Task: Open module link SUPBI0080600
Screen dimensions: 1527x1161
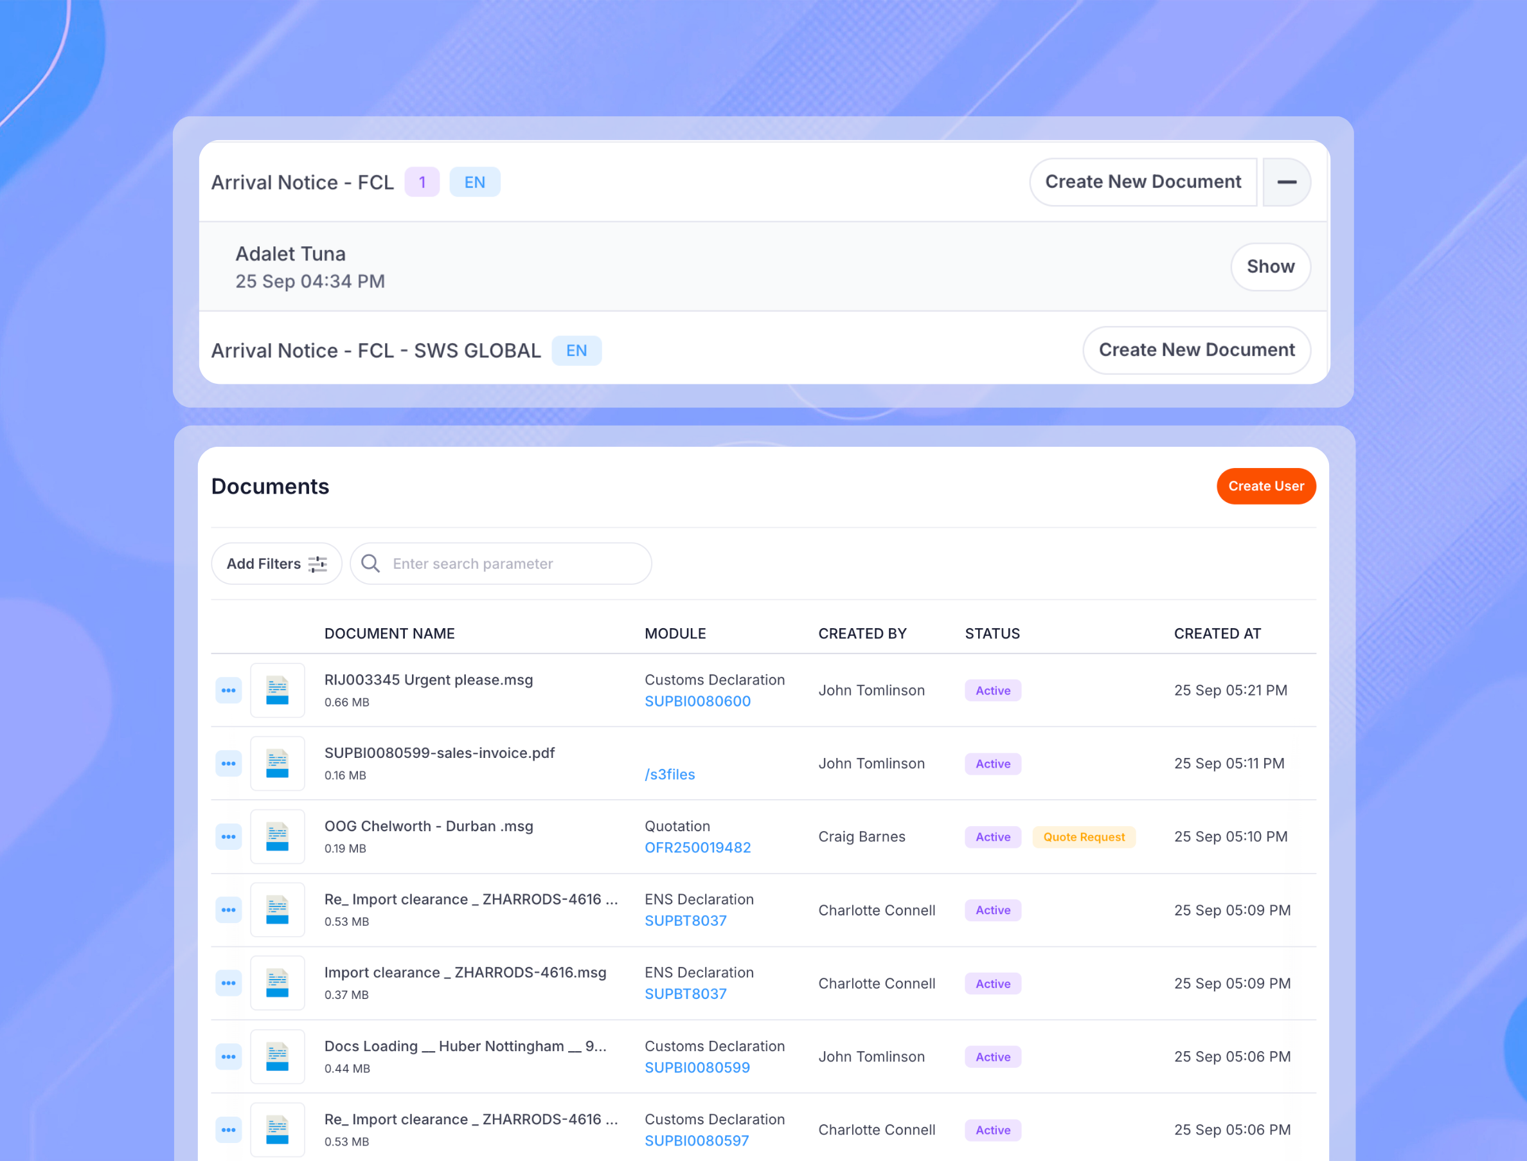Action: (697, 701)
